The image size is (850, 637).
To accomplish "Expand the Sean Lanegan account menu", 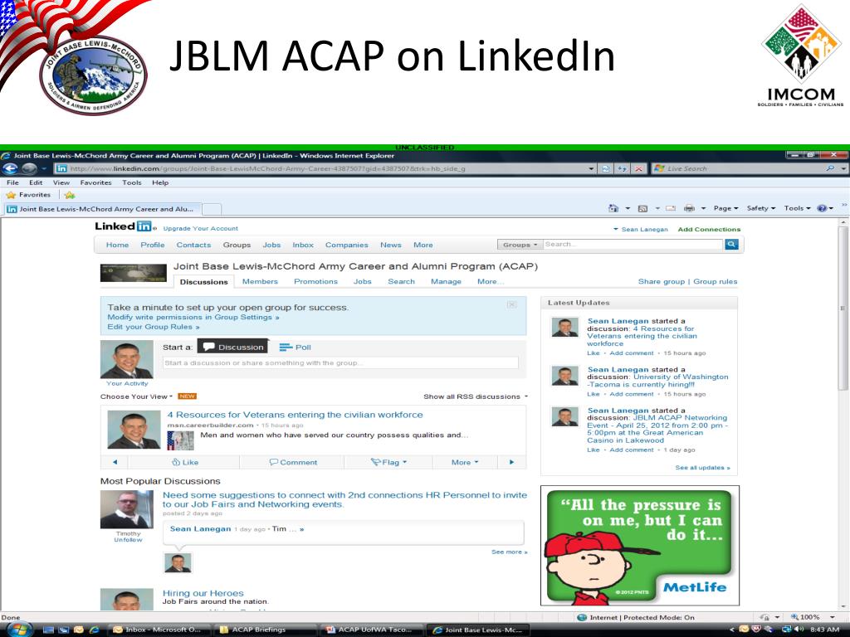I will click(641, 229).
